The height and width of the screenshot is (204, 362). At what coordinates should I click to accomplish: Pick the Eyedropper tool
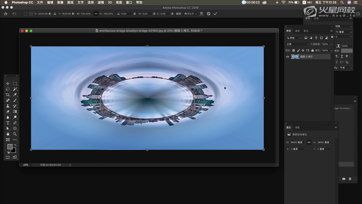[15, 95]
